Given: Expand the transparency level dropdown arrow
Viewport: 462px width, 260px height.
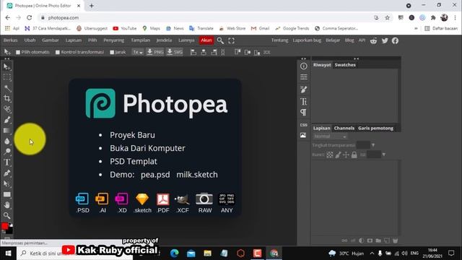Looking at the screenshot, I should (x=373, y=145).
